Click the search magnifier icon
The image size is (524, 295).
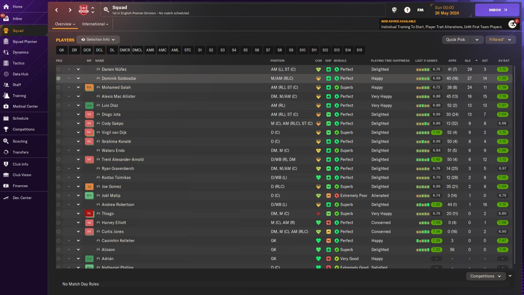pyautogui.click(x=106, y=10)
